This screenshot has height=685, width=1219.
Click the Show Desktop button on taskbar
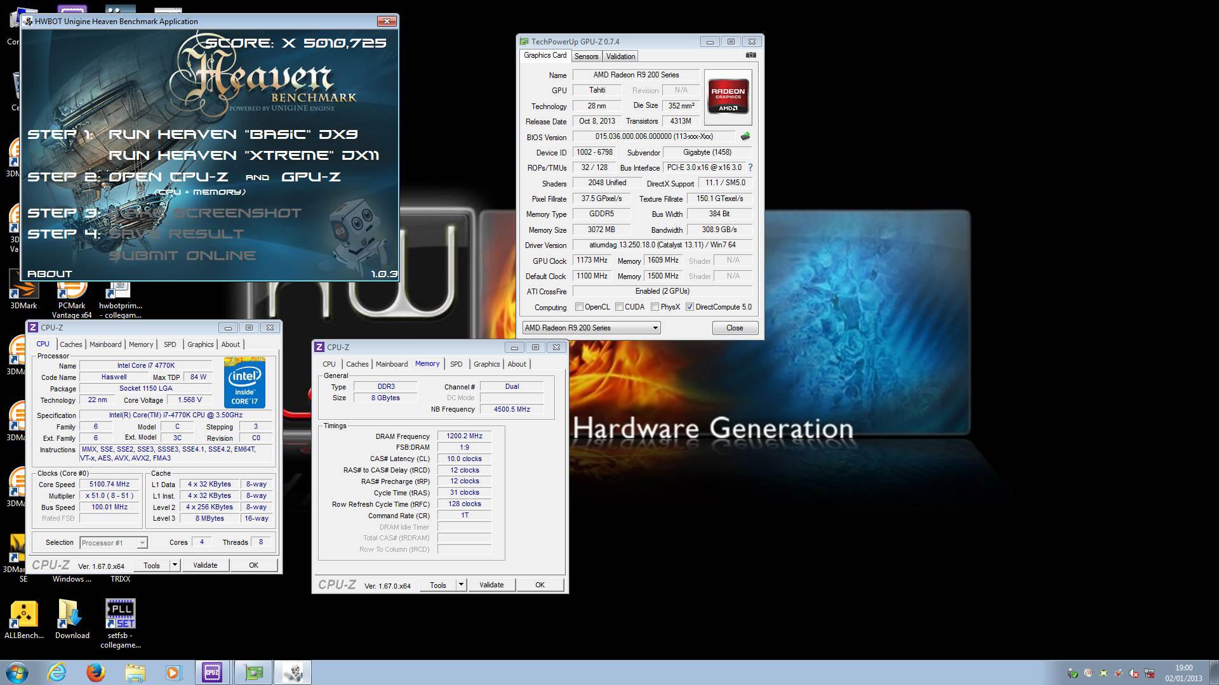pos(1214,672)
